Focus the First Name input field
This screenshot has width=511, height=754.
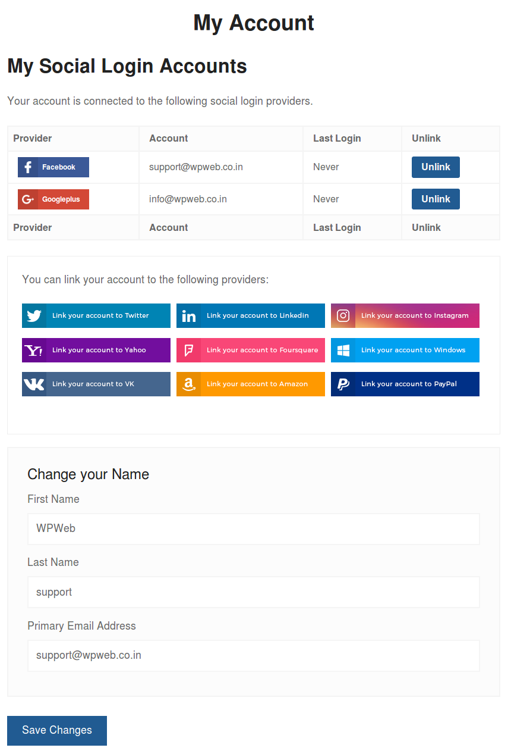(253, 529)
